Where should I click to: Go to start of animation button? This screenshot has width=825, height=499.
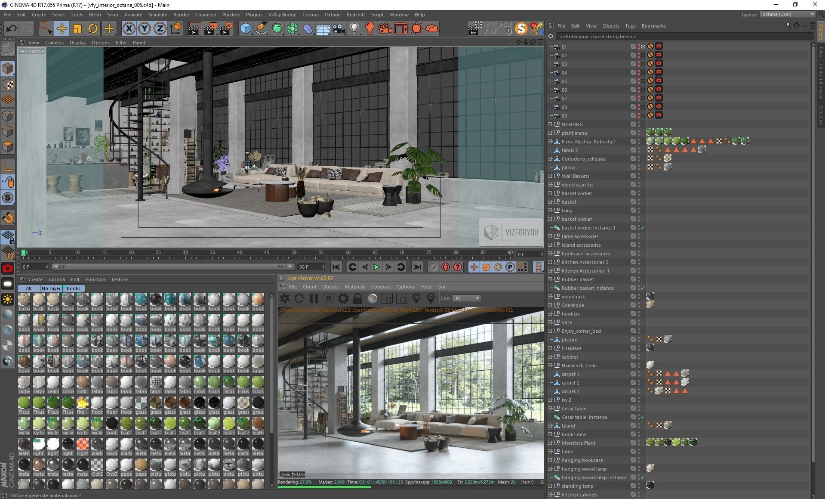tap(336, 267)
